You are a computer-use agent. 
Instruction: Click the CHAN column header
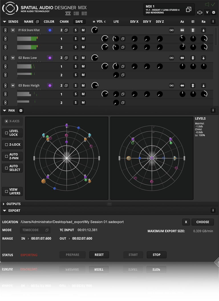coord(64,22)
